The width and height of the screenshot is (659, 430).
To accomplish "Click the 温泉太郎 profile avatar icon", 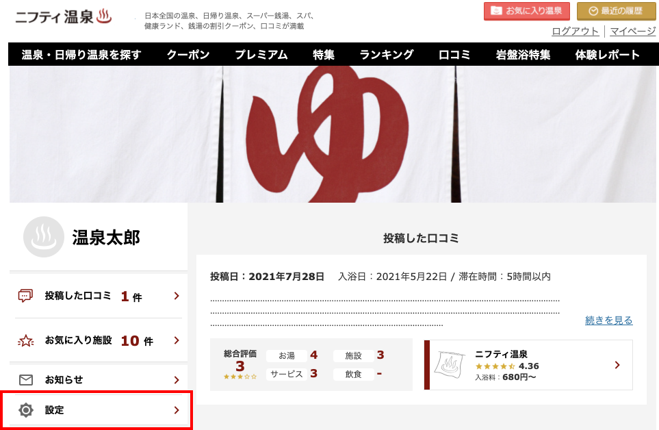I will [x=44, y=237].
